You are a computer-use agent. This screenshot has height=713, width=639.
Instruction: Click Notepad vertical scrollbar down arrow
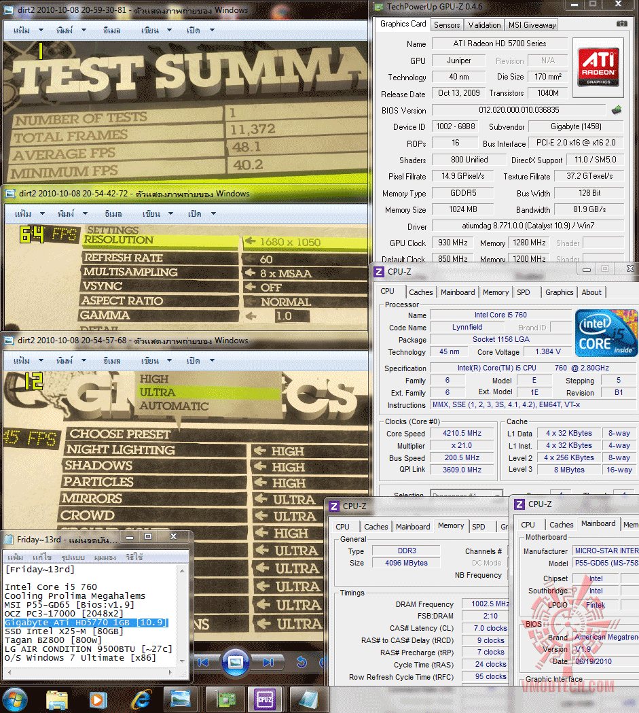tap(182, 661)
